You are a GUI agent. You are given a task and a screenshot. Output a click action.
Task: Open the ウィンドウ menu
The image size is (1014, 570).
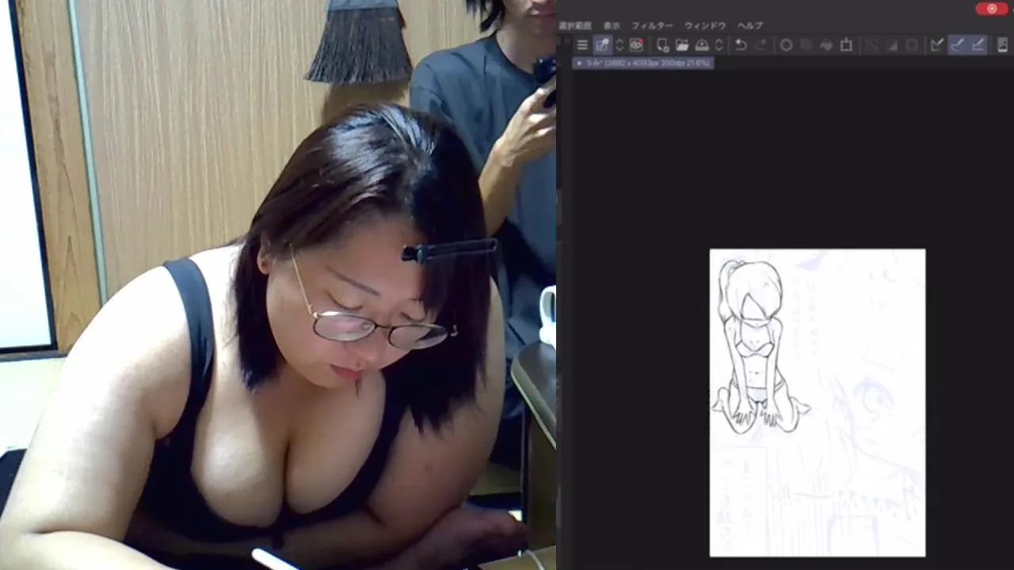(x=705, y=25)
